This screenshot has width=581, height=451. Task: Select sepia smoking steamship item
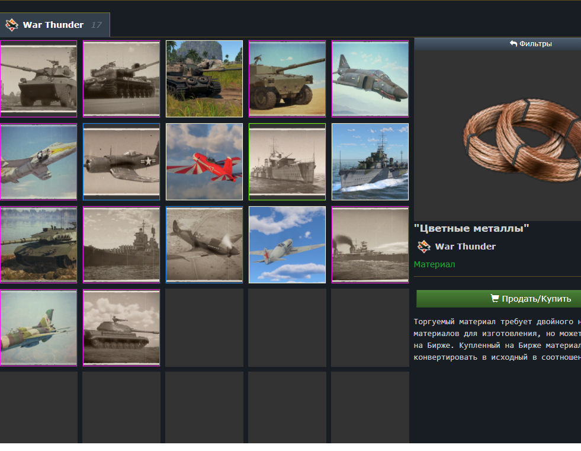click(x=370, y=245)
